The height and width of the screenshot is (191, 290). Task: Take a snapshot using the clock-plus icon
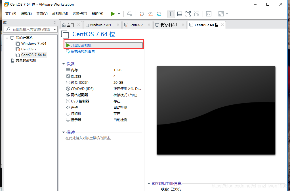click(142, 14)
